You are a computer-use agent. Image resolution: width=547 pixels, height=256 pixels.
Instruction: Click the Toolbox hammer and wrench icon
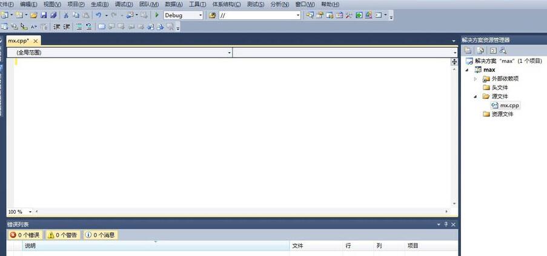349,15
